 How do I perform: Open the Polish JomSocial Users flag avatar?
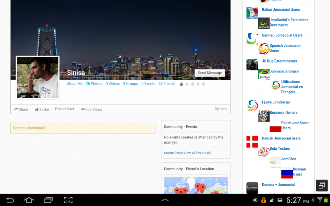coord(275,126)
